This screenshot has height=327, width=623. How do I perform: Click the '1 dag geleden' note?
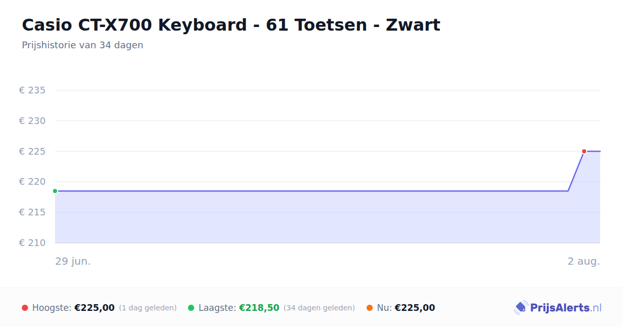[x=148, y=308]
